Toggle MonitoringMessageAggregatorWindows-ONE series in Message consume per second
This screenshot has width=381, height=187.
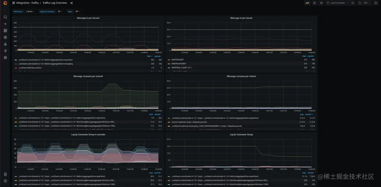tap(67, 122)
